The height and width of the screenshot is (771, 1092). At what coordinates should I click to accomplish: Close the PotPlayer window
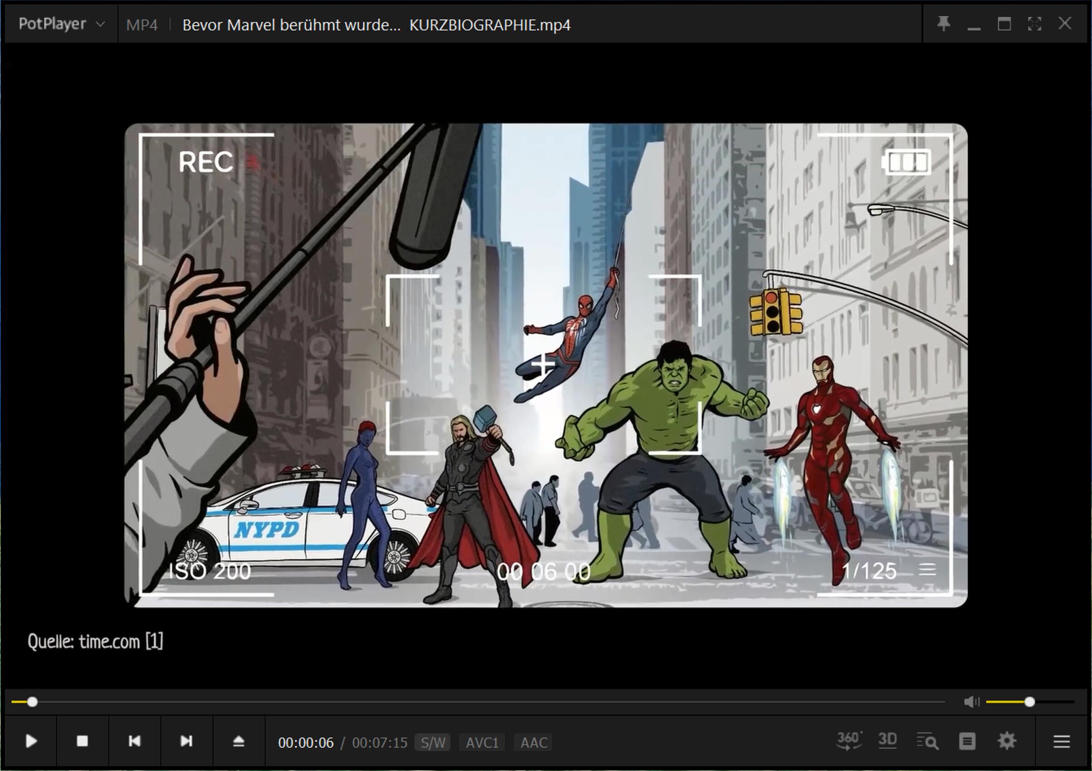1065,23
